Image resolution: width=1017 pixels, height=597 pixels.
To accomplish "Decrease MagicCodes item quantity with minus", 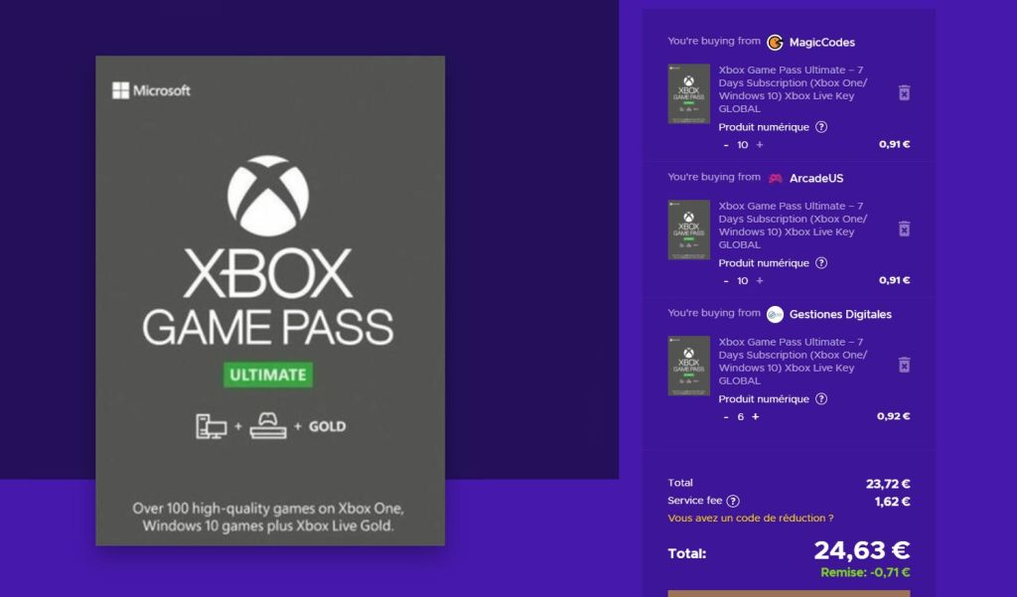I will pyautogui.click(x=726, y=145).
